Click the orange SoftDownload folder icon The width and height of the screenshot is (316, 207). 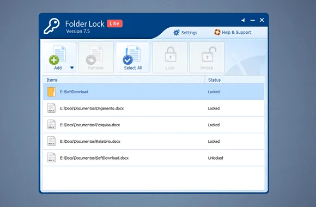tap(51, 92)
